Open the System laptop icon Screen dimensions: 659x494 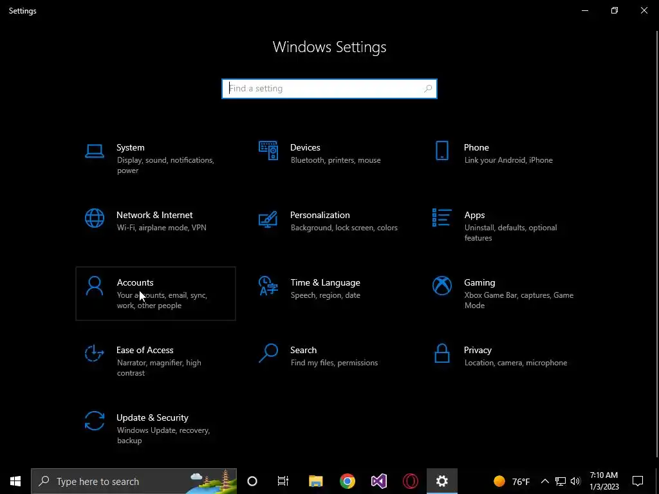coord(94,151)
